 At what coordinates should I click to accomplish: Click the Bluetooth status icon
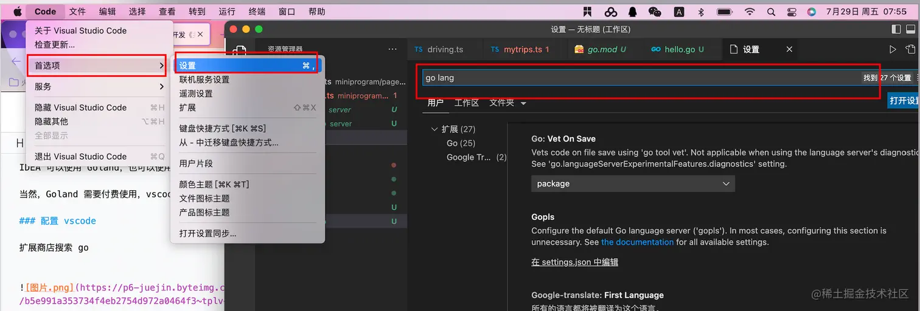point(700,12)
